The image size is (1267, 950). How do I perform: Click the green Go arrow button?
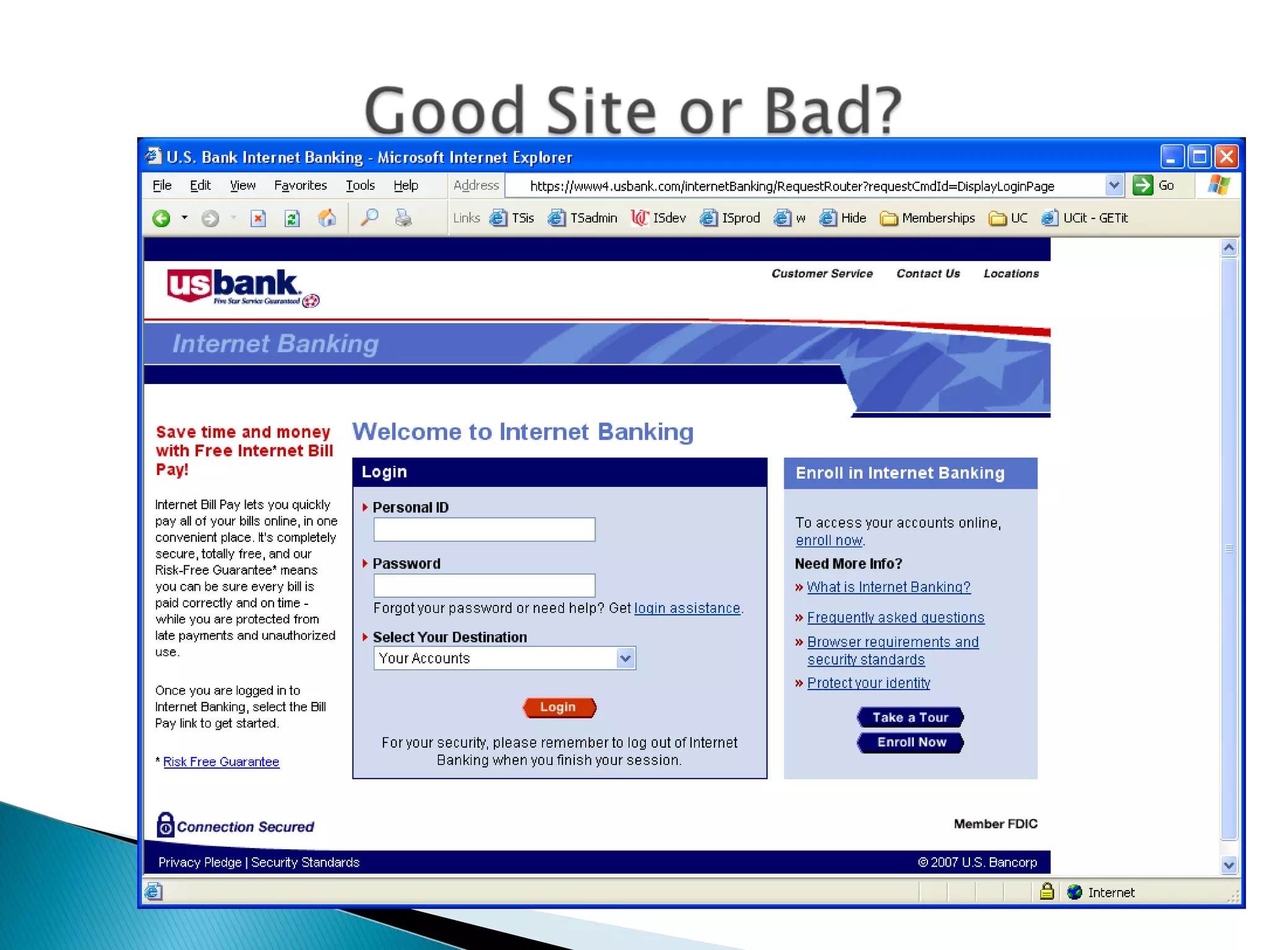pos(1142,186)
